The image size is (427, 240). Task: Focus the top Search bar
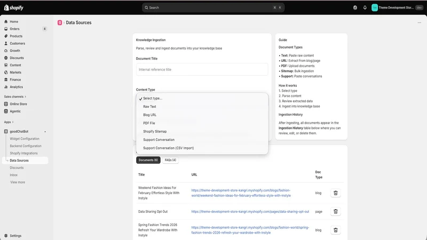[x=213, y=7]
